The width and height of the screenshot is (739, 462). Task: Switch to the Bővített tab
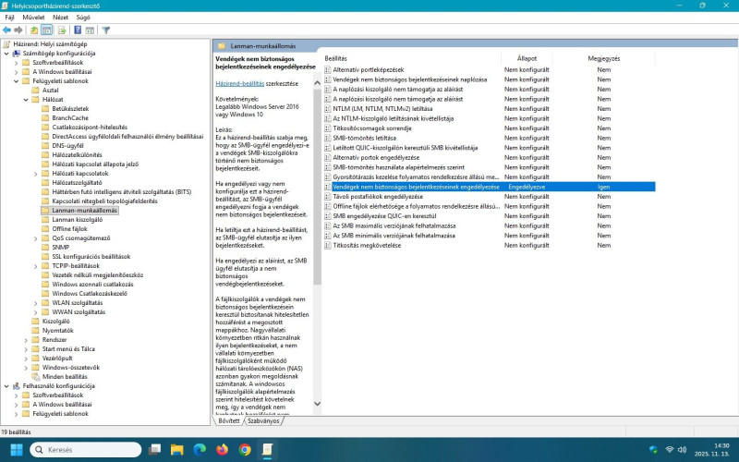coord(229,421)
